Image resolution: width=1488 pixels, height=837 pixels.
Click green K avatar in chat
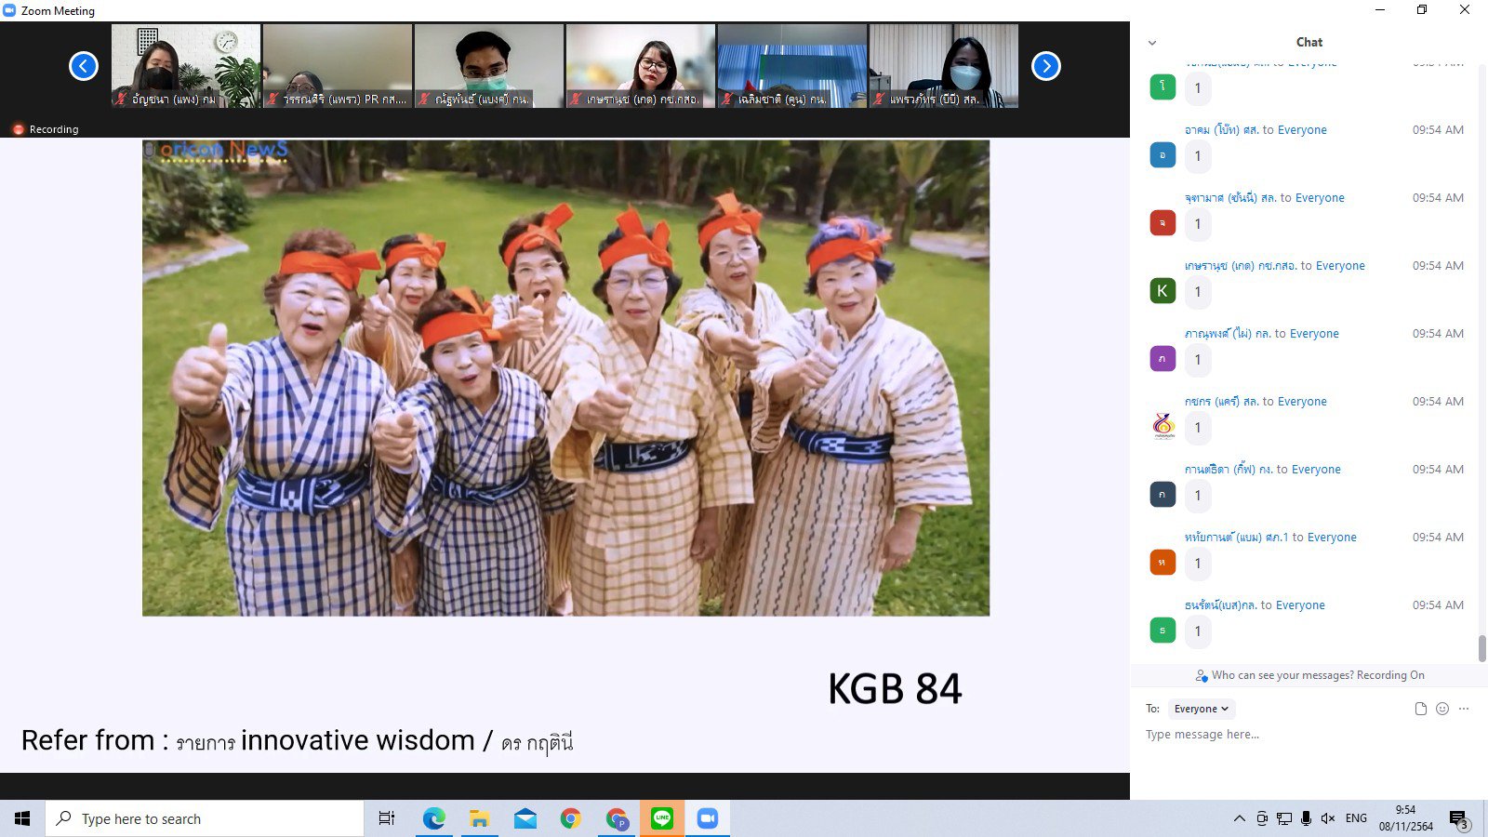point(1162,291)
